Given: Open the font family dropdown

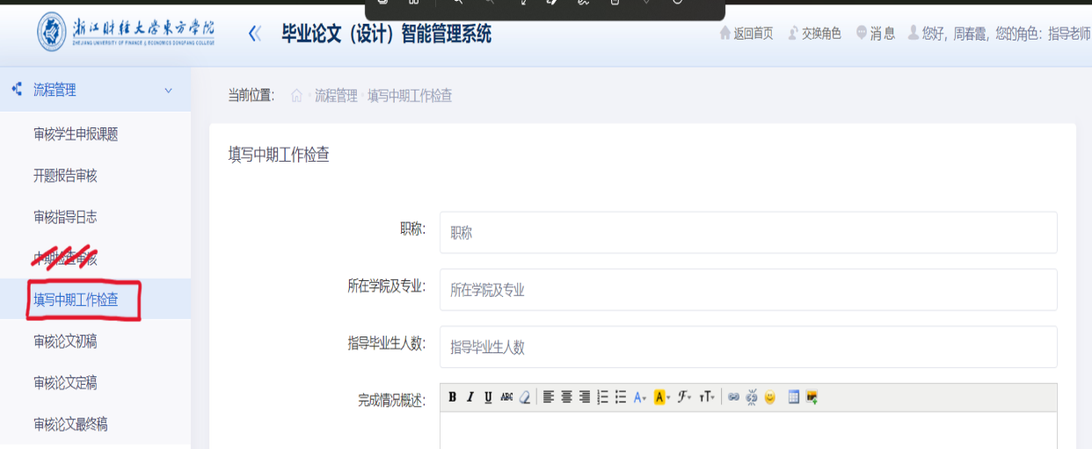Looking at the screenshot, I should pos(685,397).
